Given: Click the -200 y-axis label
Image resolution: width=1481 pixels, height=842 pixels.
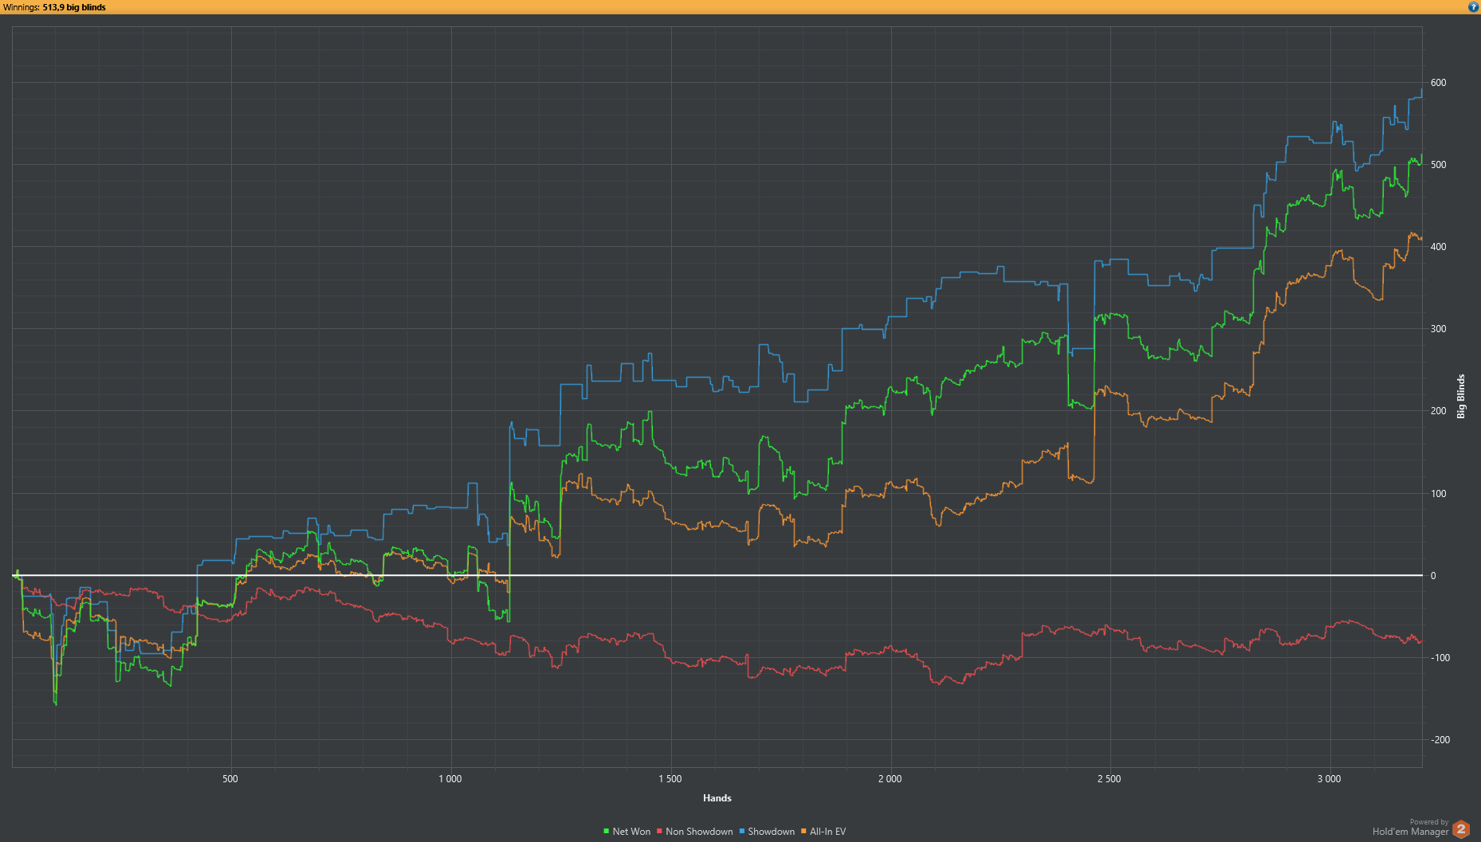Looking at the screenshot, I should tap(1440, 740).
